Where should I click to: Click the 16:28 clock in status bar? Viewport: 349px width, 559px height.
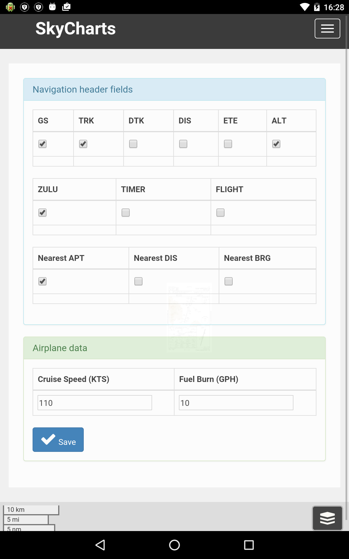pyautogui.click(x=334, y=7)
